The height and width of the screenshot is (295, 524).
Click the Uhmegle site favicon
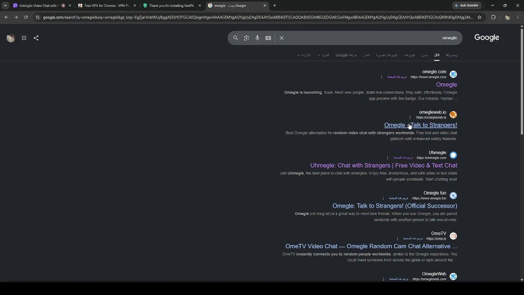pos(453,155)
